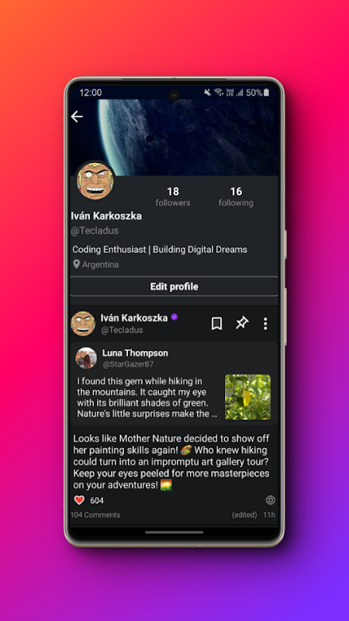Screen dimensions: 349x621
Task: View the 16 following list
Action: [236, 197]
